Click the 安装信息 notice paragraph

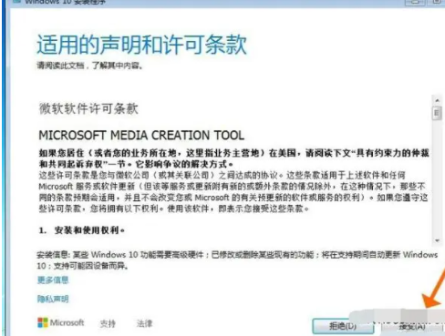[237, 260]
